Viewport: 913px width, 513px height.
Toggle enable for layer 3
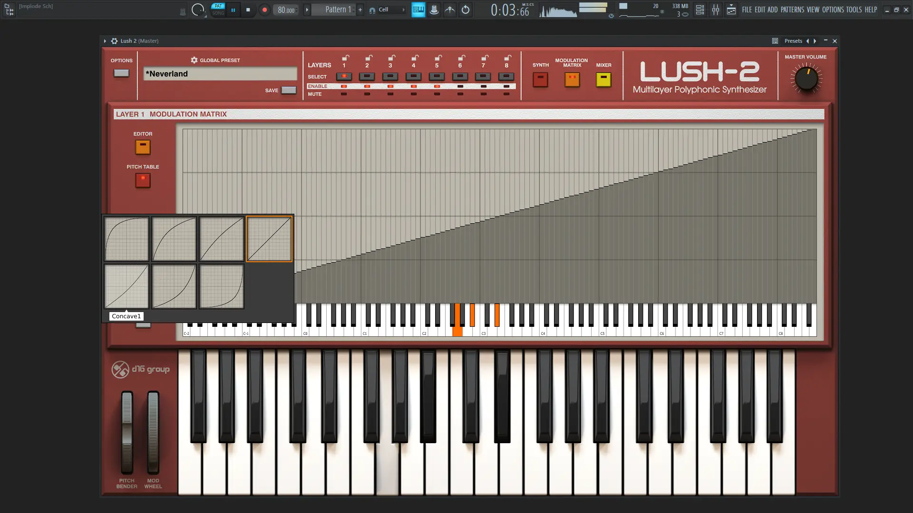[390, 86]
